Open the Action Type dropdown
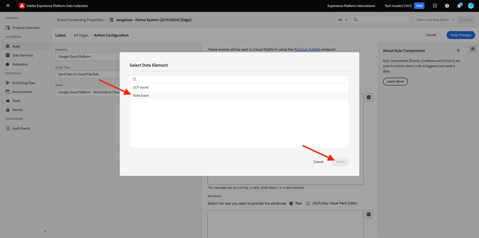Screen dimensions: 479x238 [87, 74]
